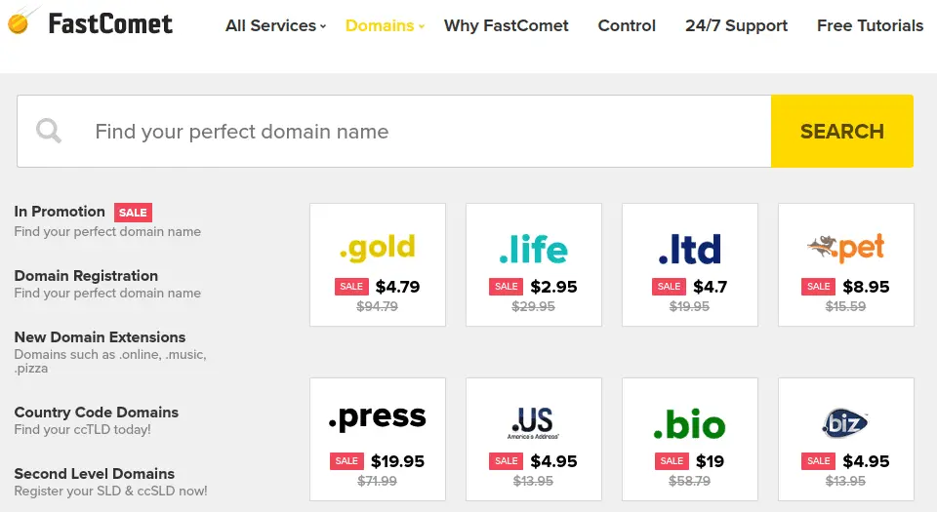Click the yellow SEARCH button
Image resolution: width=937 pixels, height=512 pixels.
tap(842, 132)
